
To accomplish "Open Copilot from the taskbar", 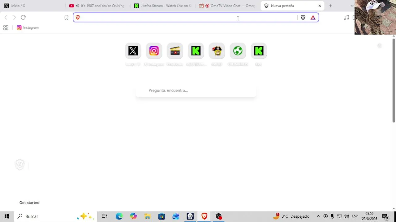I will click(x=133, y=216).
